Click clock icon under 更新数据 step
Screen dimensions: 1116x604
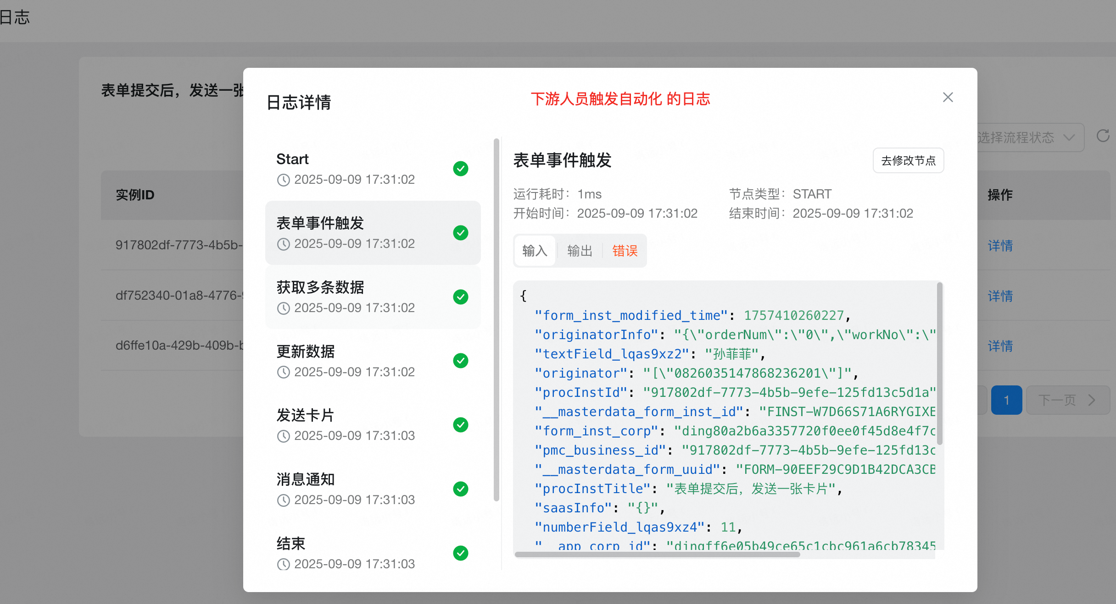[x=283, y=372]
